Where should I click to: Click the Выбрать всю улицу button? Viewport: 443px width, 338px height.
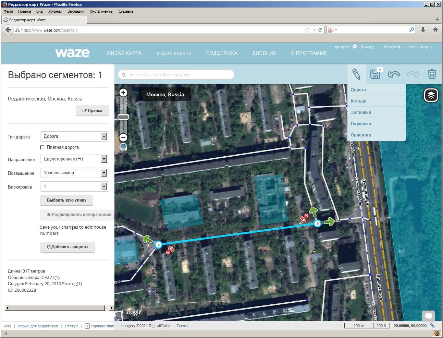(x=66, y=200)
